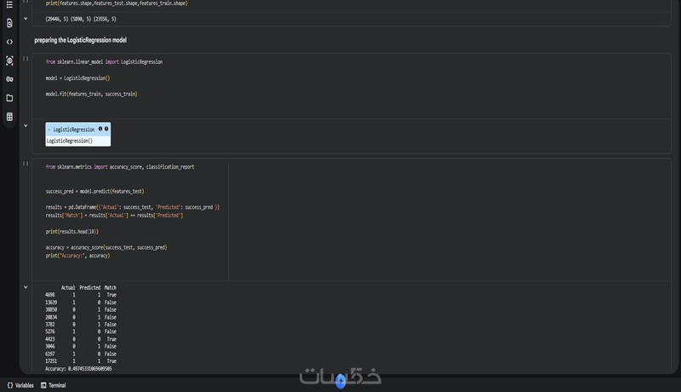Screen dimensions: 681x392
Task: Click the Terminal icon in bottom bar
Action: tap(43, 385)
